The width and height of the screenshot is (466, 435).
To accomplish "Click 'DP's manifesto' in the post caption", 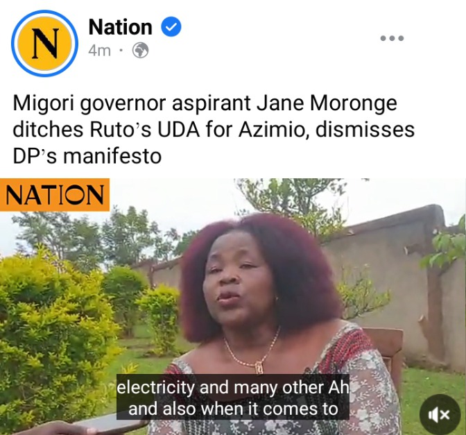I will click(87, 156).
